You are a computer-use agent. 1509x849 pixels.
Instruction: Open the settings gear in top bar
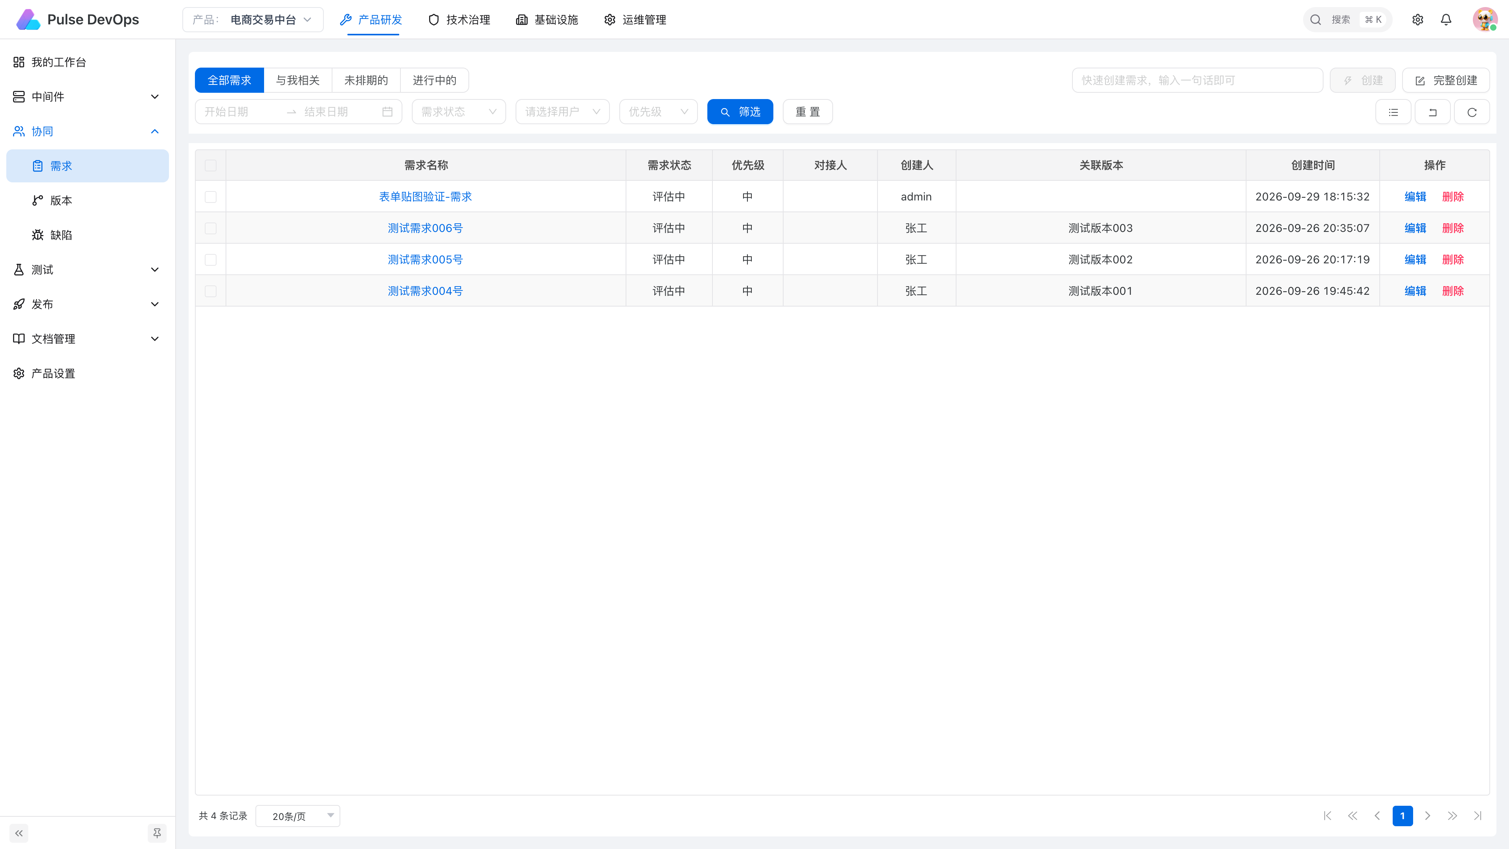[x=1417, y=20]
